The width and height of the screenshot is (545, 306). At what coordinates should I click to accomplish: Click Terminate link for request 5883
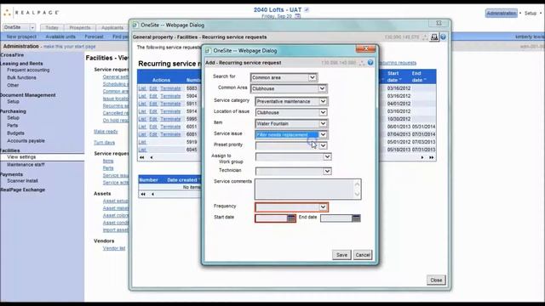[x=170, y=88]
